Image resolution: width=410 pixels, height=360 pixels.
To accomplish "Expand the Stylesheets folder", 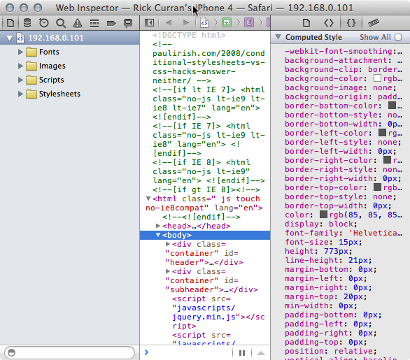I will click(x=21, y=94).
